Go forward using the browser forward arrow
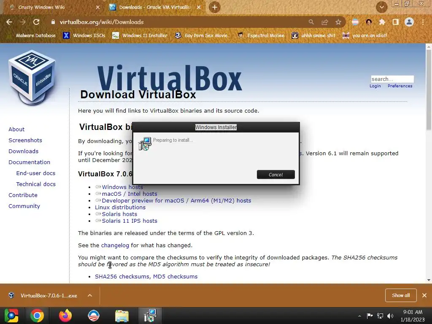The image size is (432, 324). tap(23, 22)
